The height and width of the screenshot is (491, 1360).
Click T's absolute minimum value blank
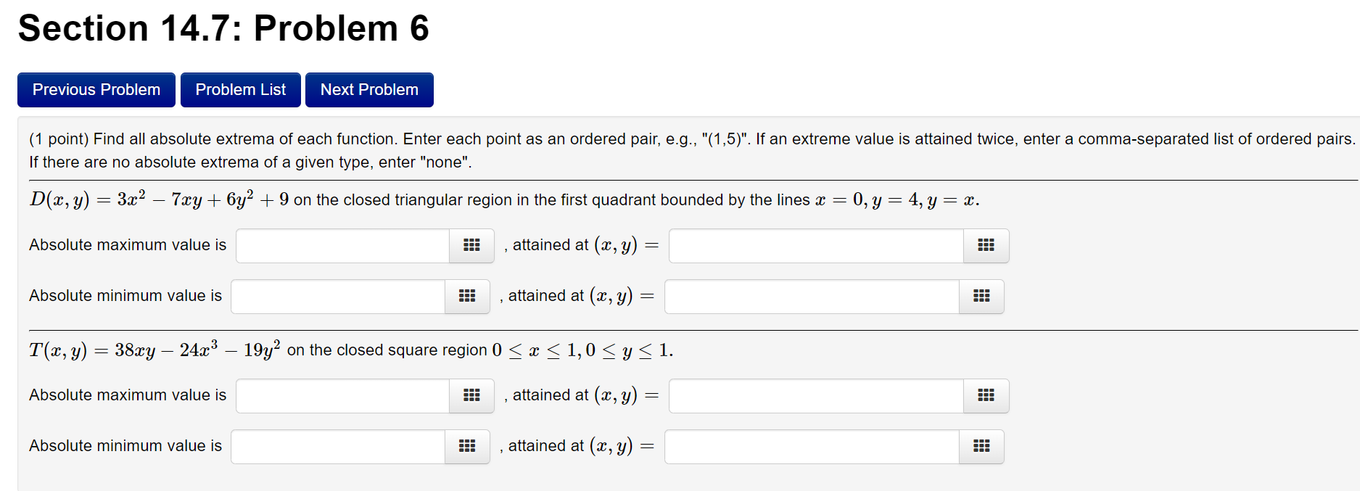(x=337, y=447)
